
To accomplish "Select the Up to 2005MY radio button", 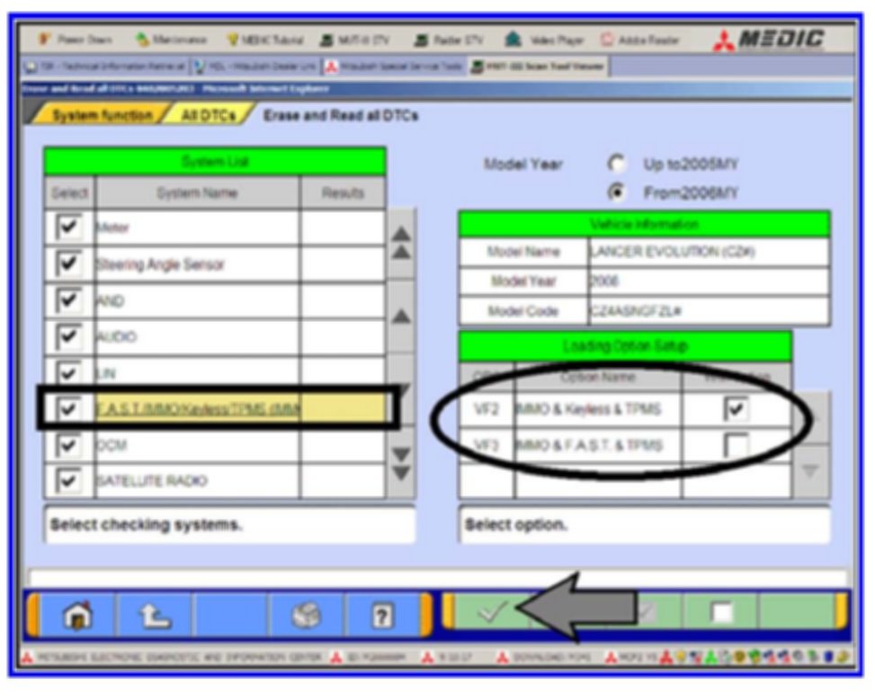I will click(x=617, y=165).
